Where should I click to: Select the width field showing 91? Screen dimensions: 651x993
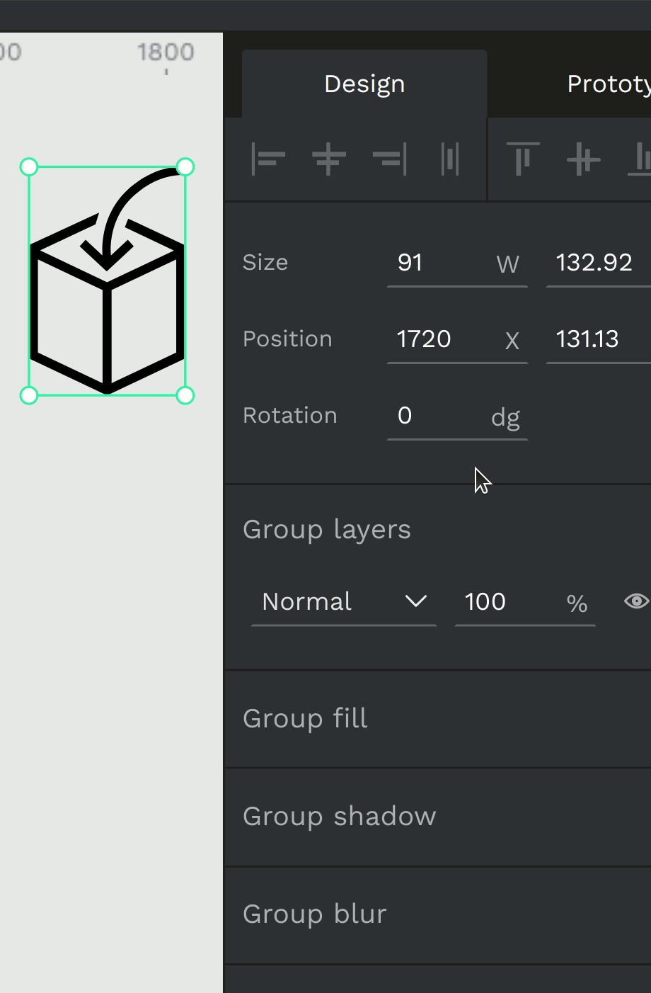coord(457,263)
